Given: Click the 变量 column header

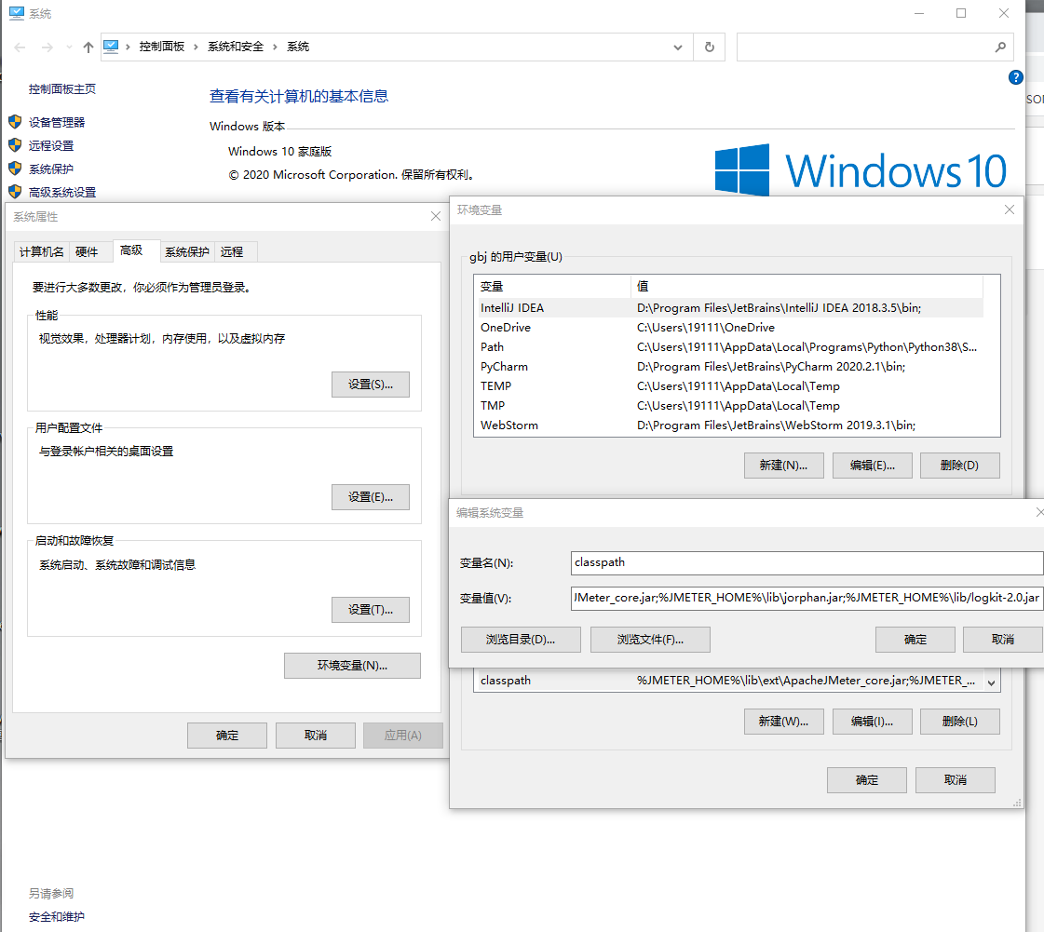Looking at the screenshot, I should click(x=552, y=286).
